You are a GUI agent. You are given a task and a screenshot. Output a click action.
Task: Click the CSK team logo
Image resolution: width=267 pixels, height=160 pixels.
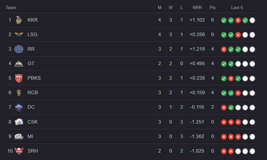click(x=19, y=122)
